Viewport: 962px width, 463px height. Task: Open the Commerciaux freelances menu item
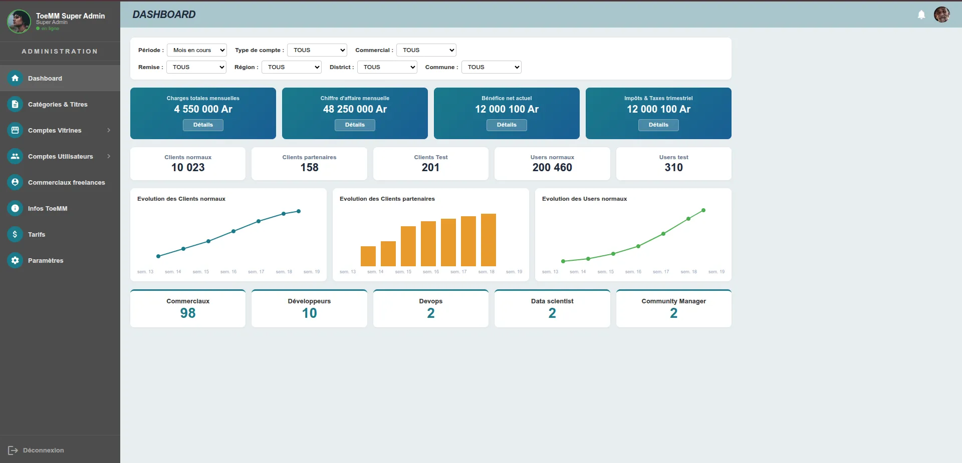[60, 182]
